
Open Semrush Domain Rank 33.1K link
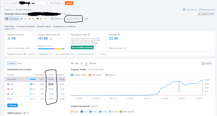pyautogui.click(x=27, y=48)
